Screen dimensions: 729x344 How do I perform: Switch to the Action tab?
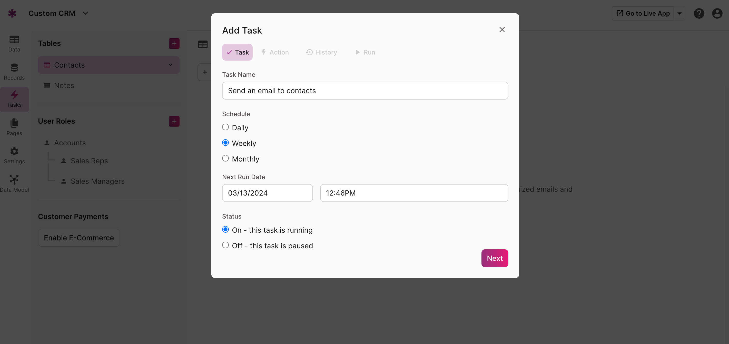(275, 52)
